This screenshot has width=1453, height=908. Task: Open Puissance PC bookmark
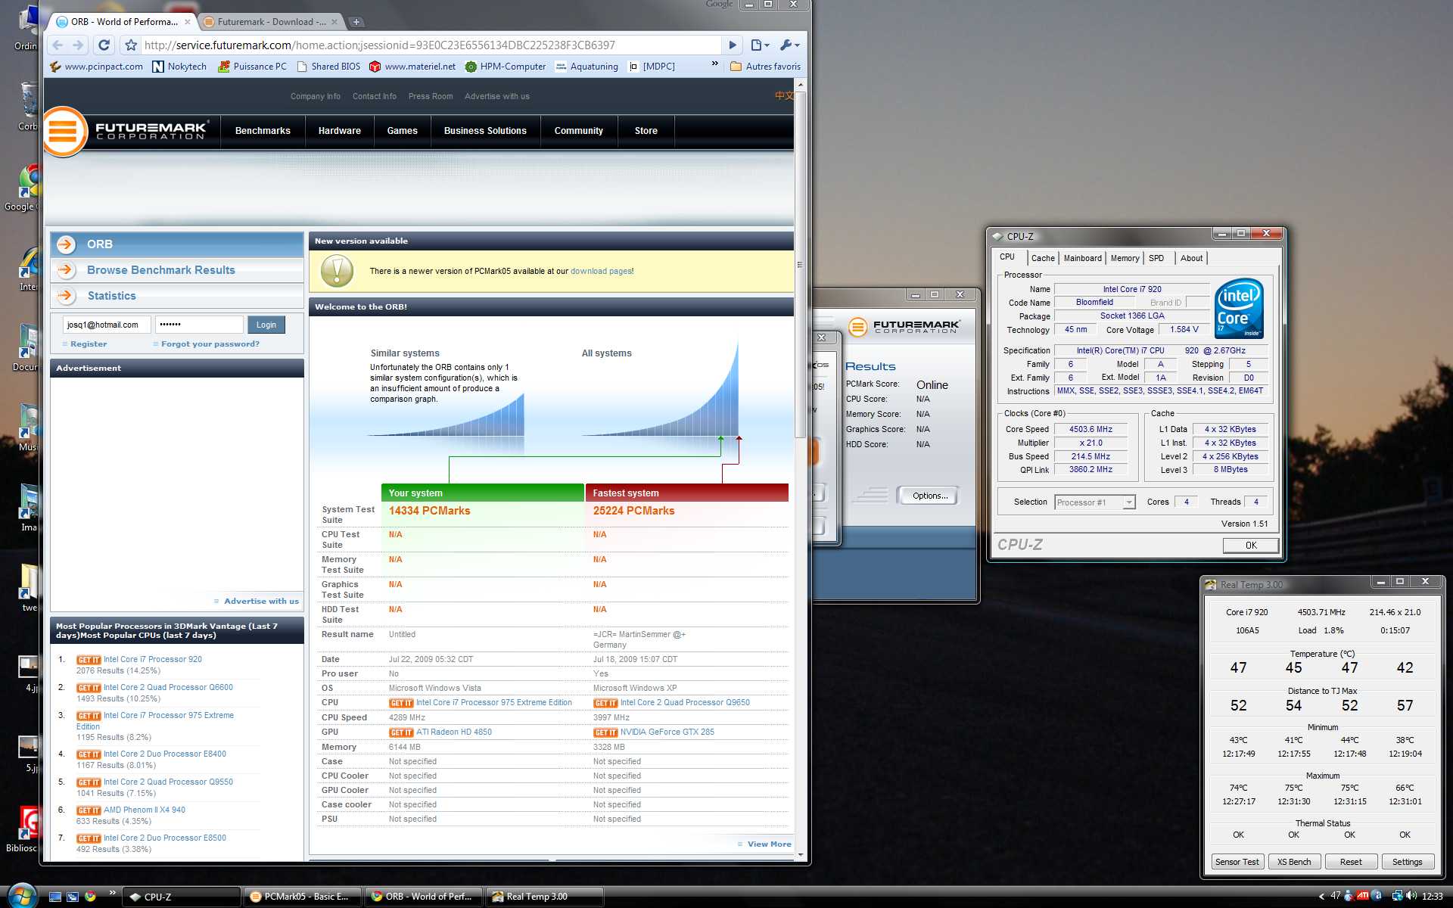(x=252, y=67)
